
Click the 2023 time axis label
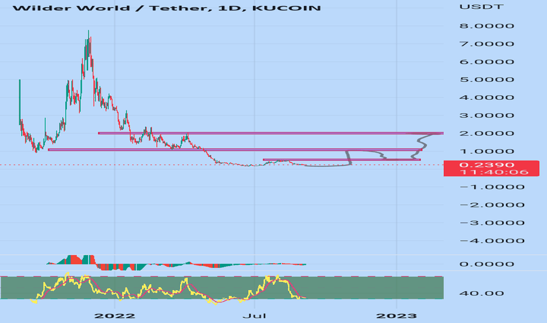click(396, 316)
